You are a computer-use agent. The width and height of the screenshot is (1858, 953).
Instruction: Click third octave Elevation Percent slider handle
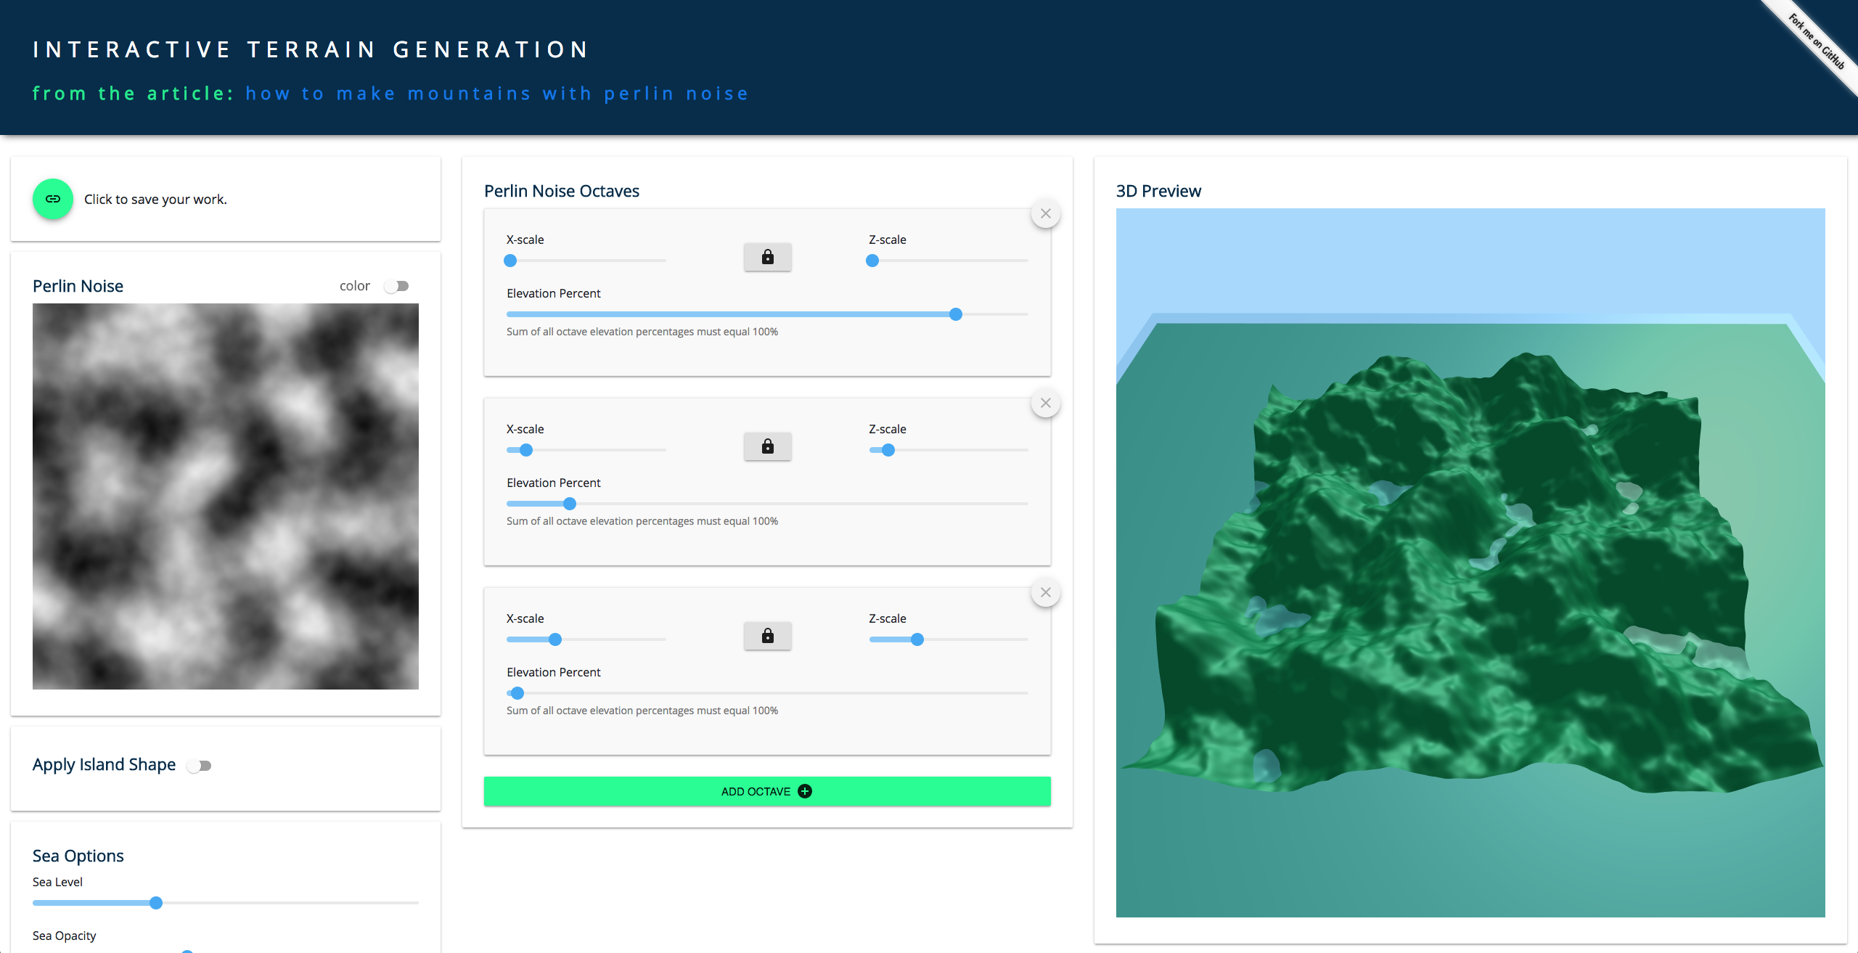coord(517,693)
